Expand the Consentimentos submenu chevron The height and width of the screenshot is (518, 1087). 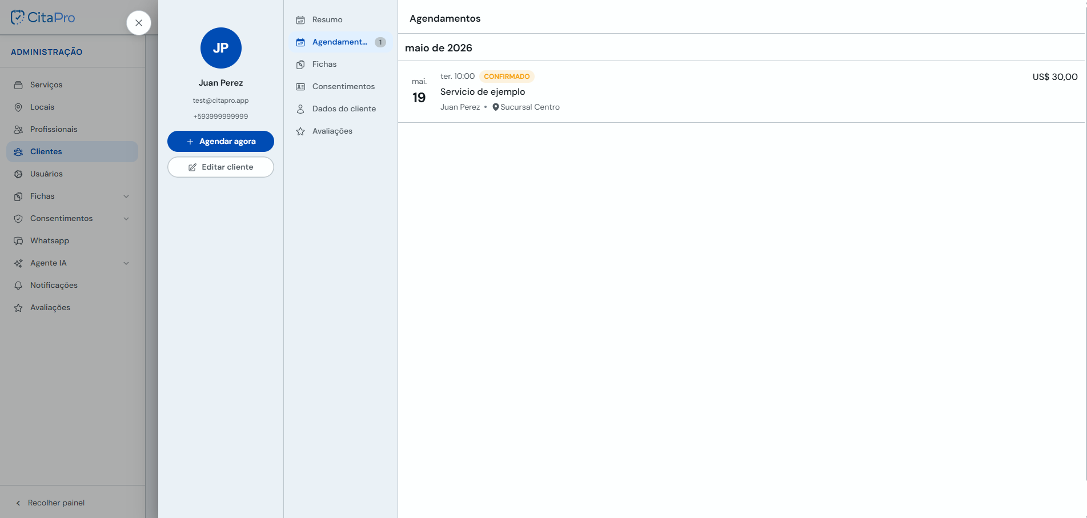point(126,218)
